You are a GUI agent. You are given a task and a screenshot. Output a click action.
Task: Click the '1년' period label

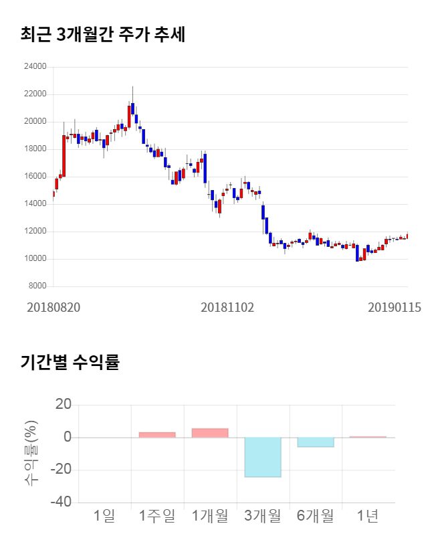(x=368, y=516)
